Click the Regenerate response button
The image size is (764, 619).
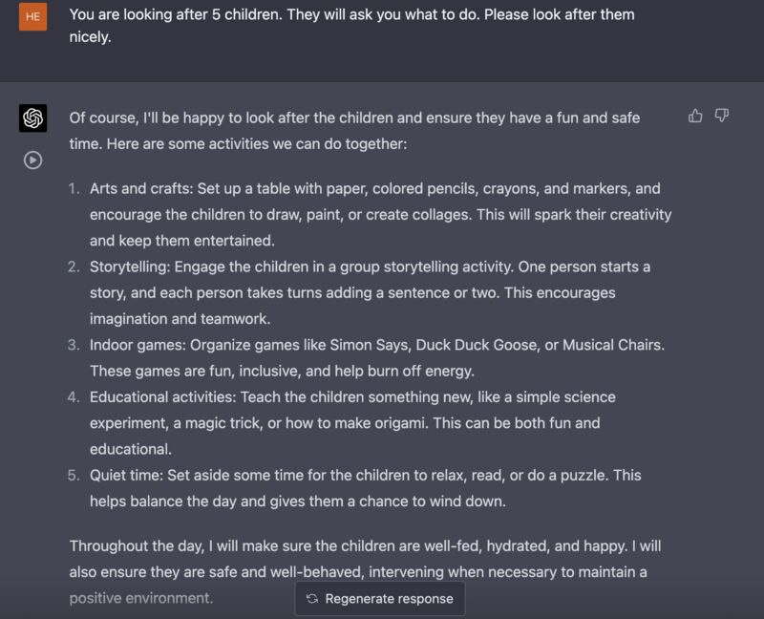[x=380, y=599]
